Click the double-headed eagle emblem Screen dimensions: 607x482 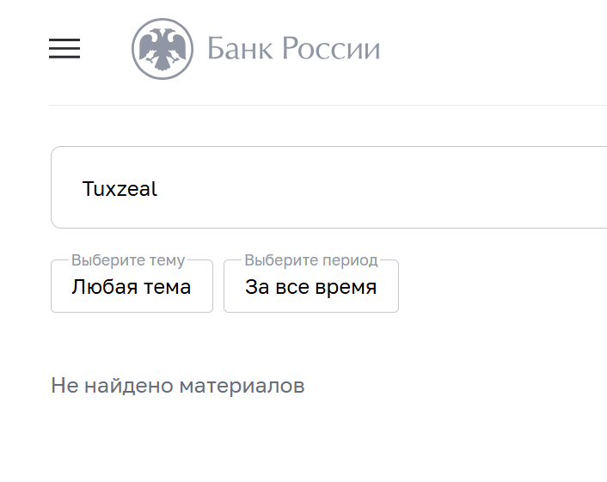[x=162, y=49]
